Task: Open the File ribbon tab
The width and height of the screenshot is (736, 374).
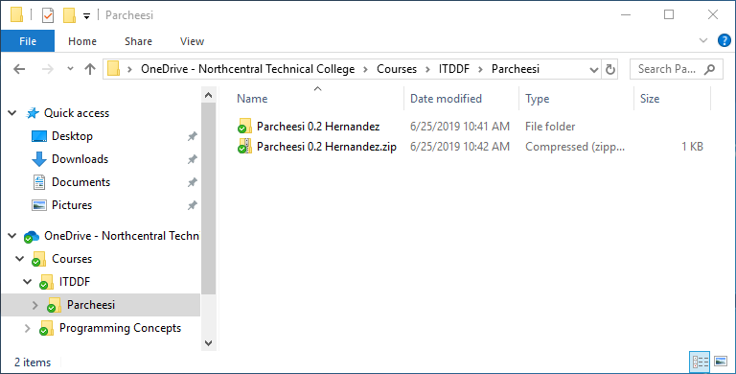Action: coord(28,41)
